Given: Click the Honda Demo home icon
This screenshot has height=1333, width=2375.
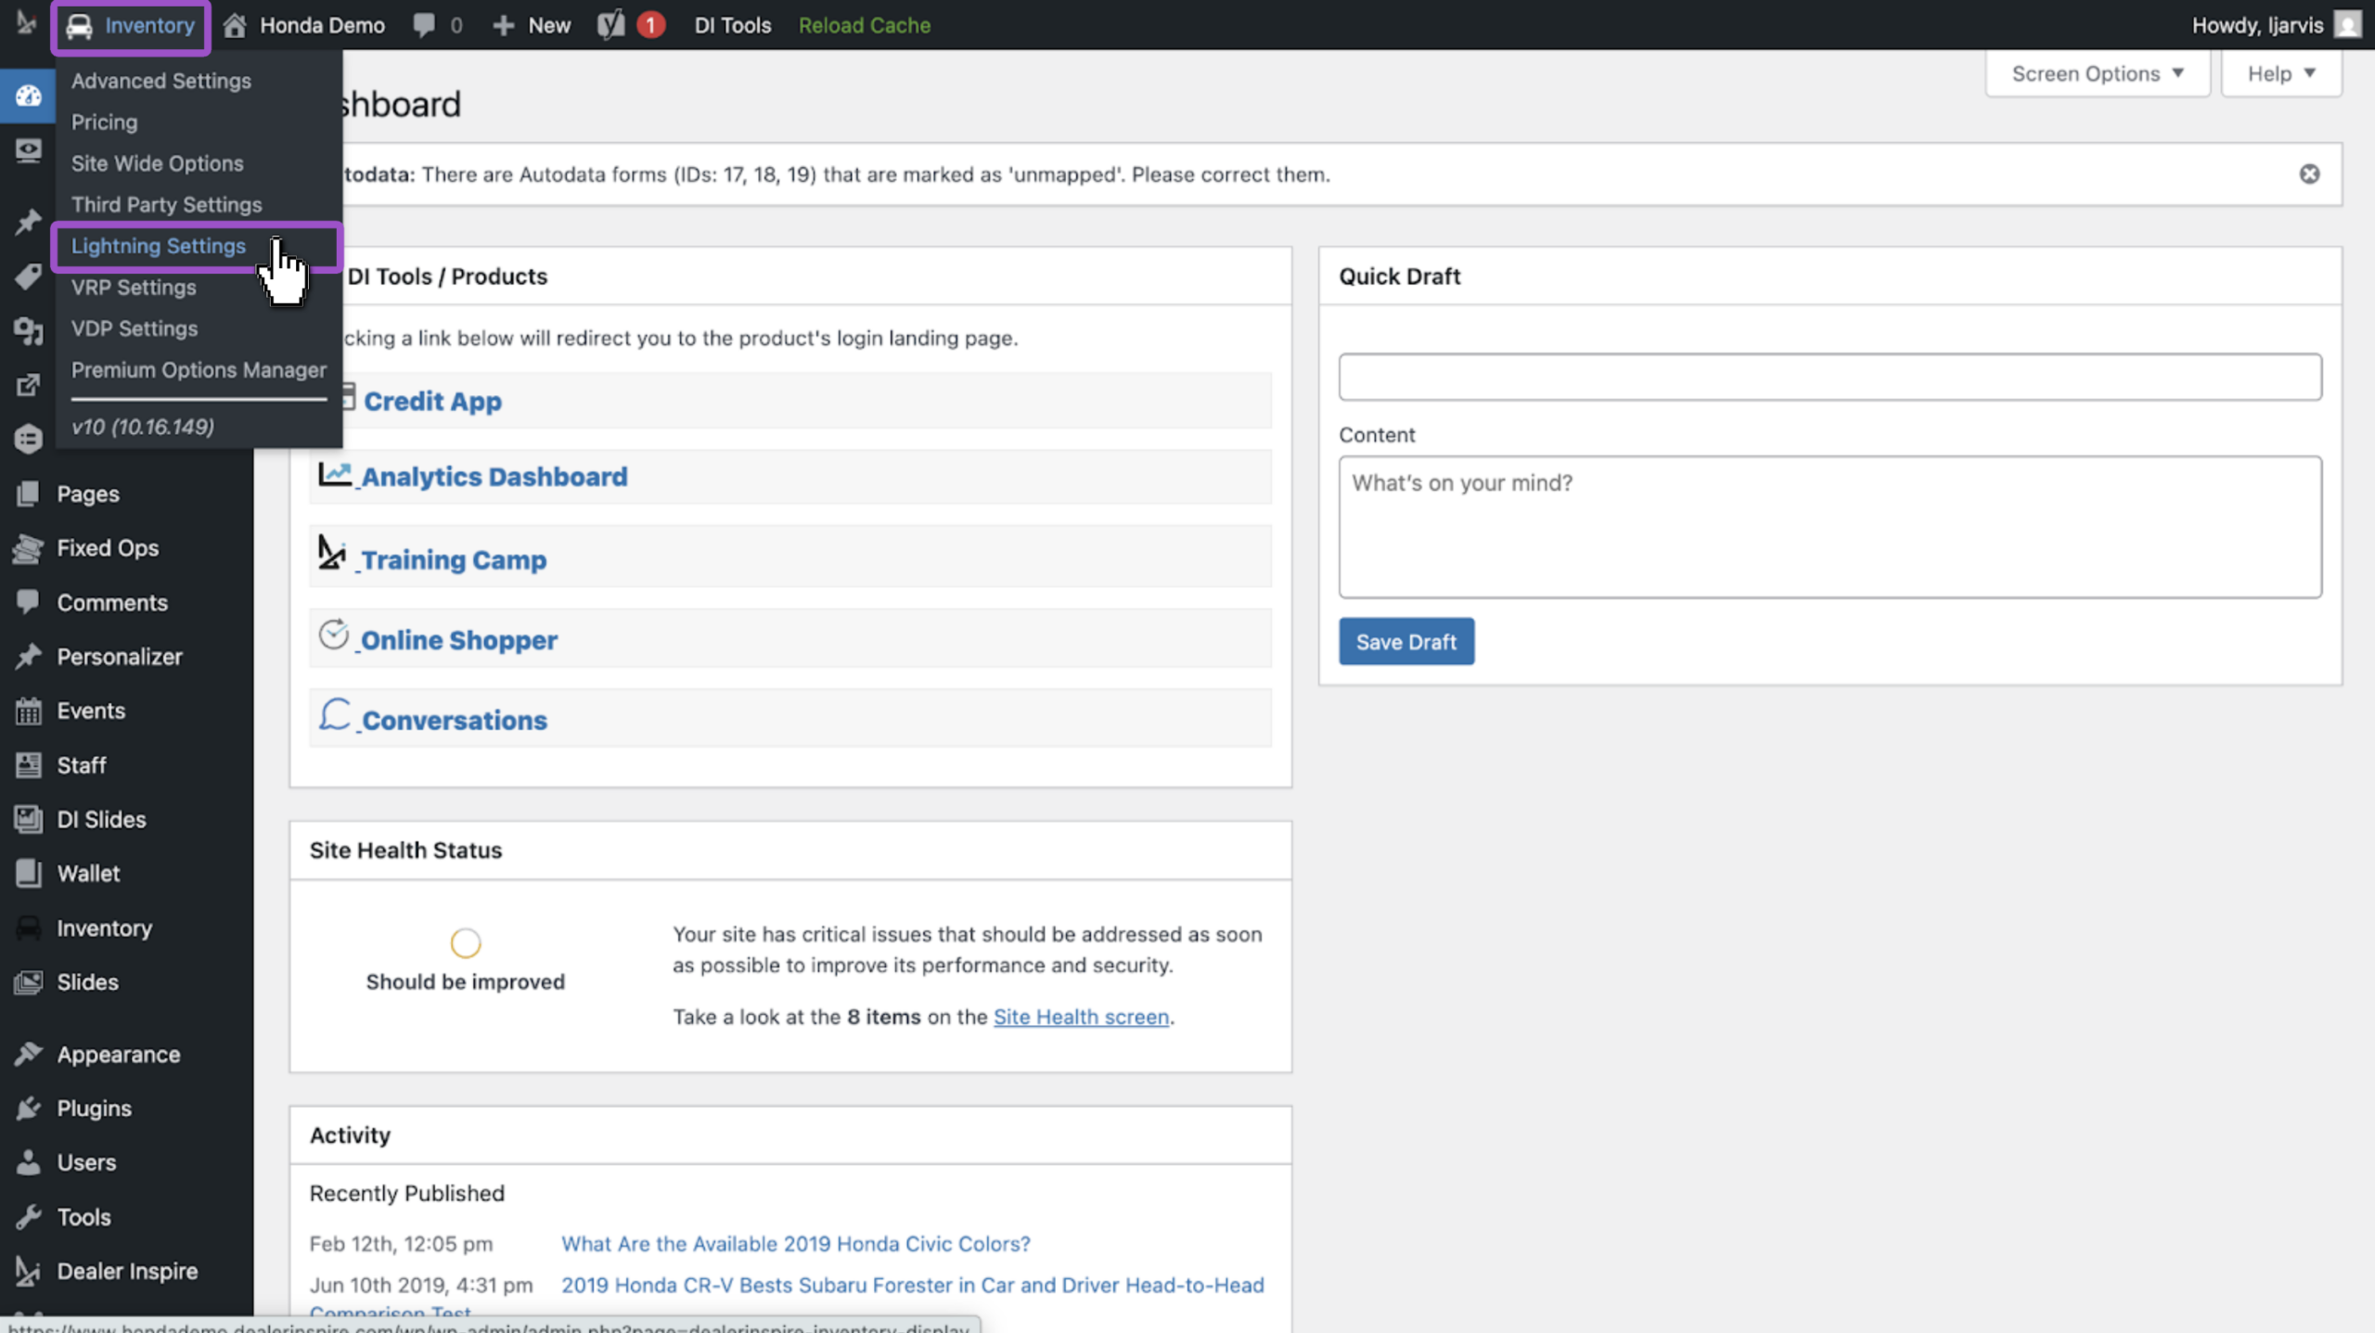Looking at the screenshot, I should pyautogui.click(x=235, y=25).
